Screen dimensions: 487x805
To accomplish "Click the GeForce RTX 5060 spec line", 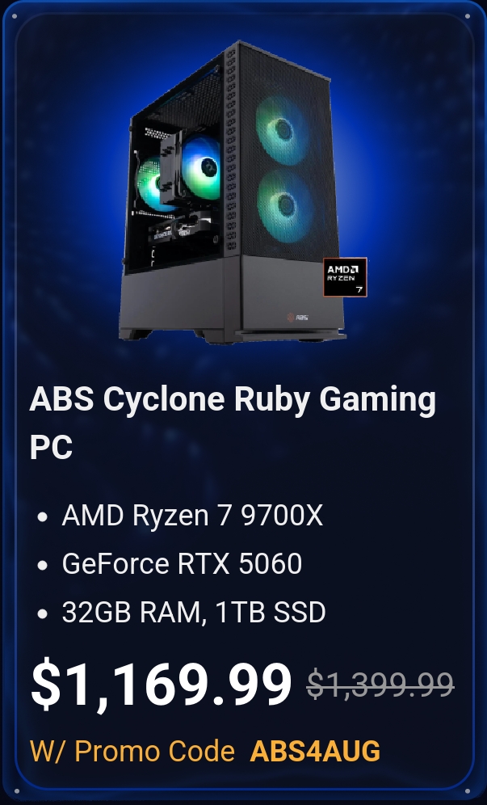I will click(182, 563).
